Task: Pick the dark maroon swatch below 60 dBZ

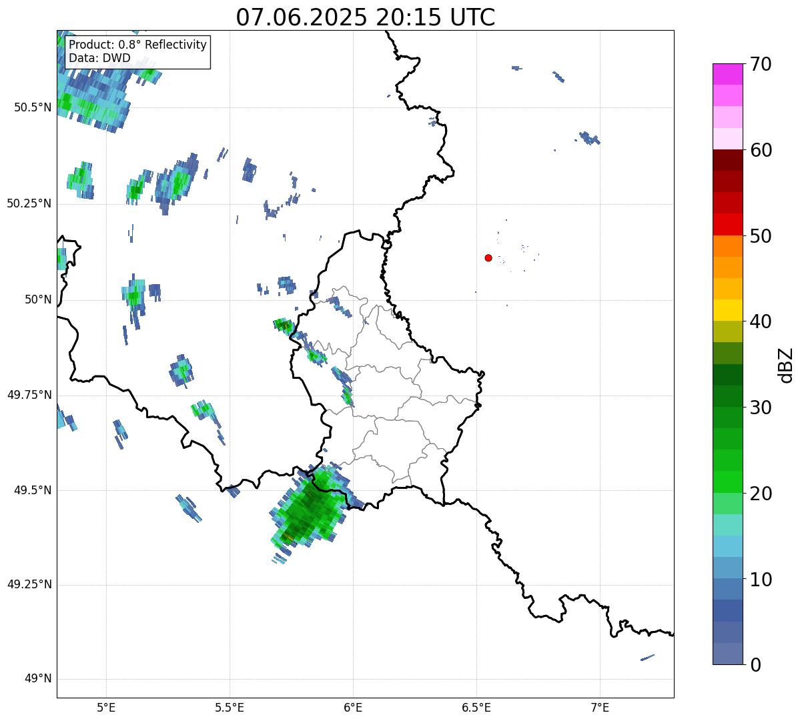Action: [x=727, y=160]
